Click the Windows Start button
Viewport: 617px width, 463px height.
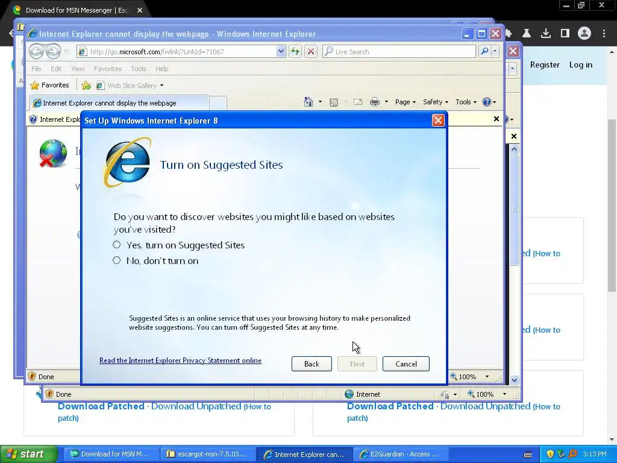coord(28,455)
